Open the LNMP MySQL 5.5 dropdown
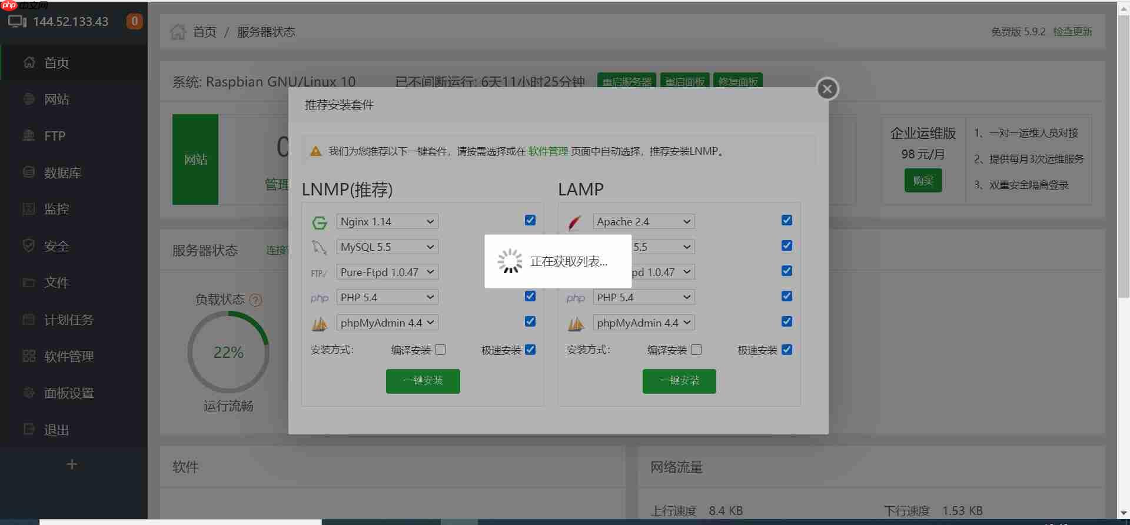Viewport: 1130px width, 525px height. point(387,247)
